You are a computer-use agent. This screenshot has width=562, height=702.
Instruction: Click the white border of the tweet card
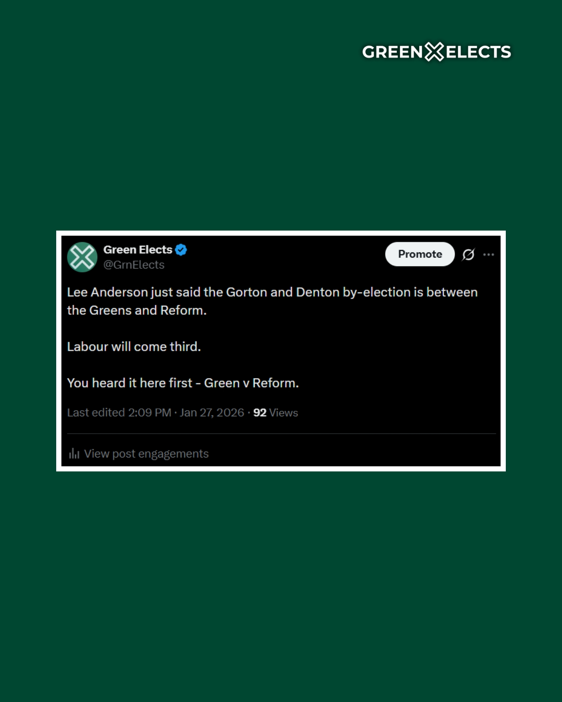tap(281, 233)
